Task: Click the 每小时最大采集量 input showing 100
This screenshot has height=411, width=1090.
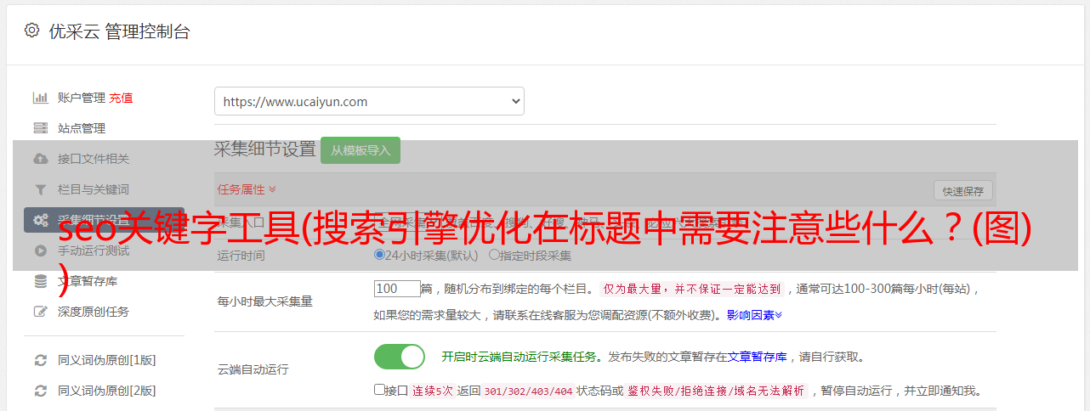Action: tap(397, 289)
